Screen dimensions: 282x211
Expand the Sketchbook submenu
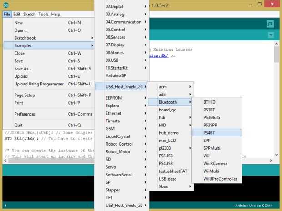coord(49,38)
